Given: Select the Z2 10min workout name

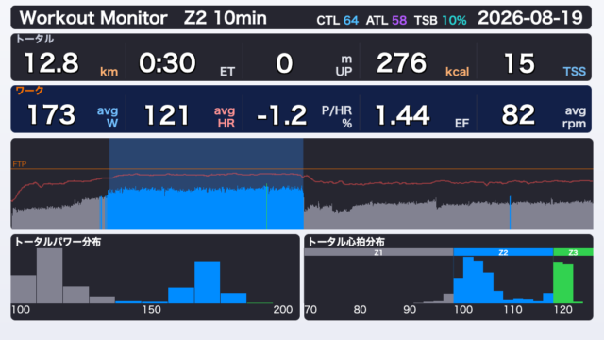Looking at the screenshot, I should [x=226, y=18].
